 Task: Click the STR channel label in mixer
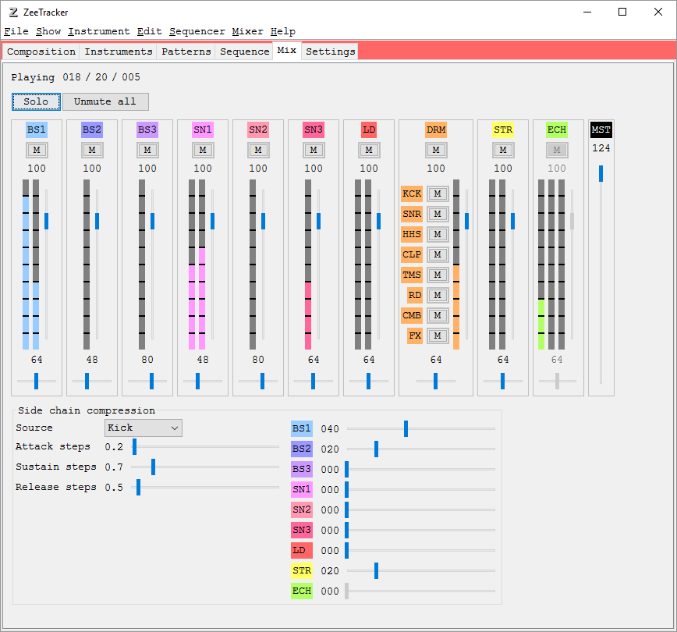tap(503, 130)
